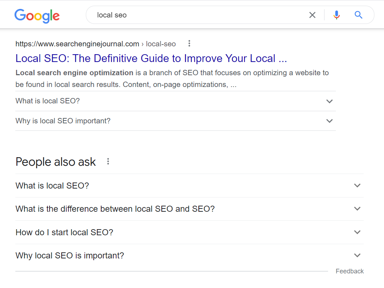The image size is (384, 288).
Task: Click the Google logo
Action: tap(37, 15)
